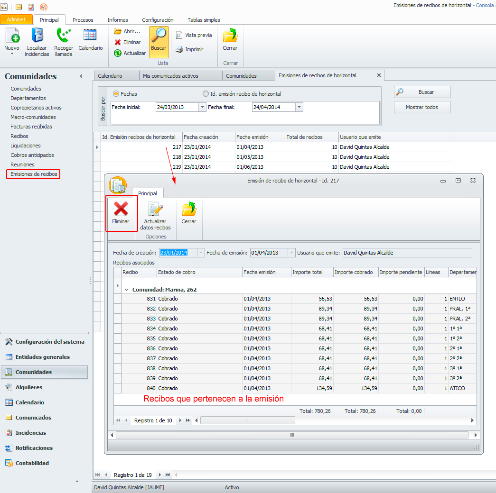Open the Fecha inicial date dropdown
Viewport: 496px width, 493px height.
point(203,107)
